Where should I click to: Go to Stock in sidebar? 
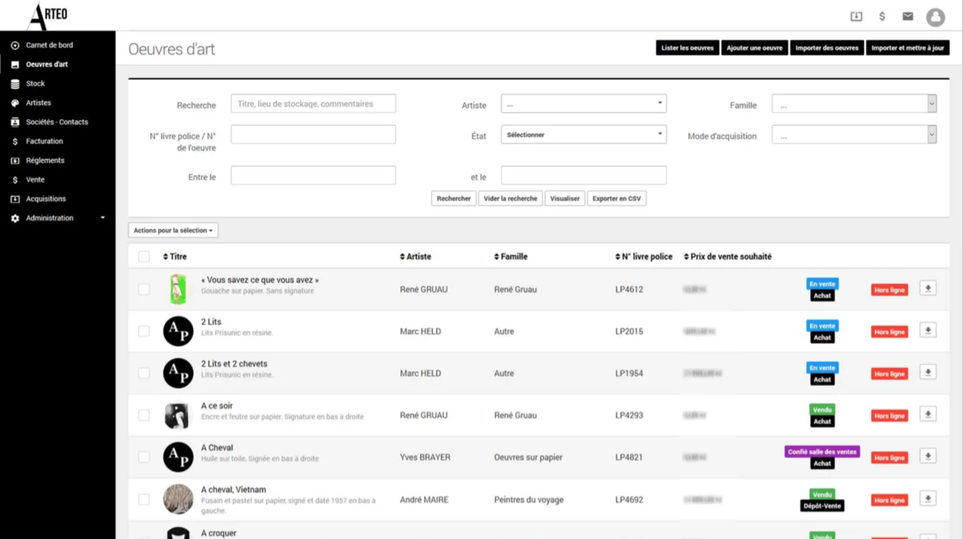pos(35,83)
